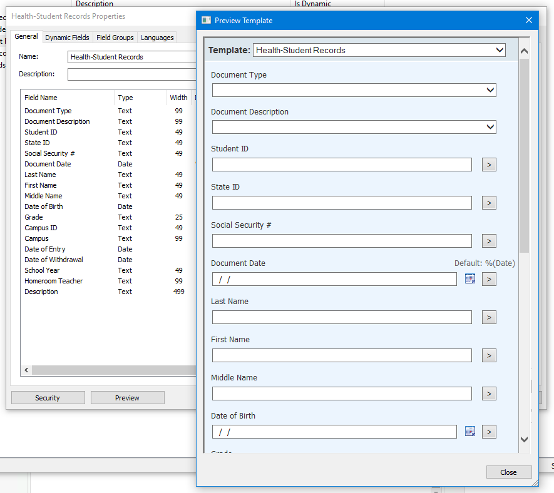Select the Student ID row in field list
Viewport: 554px width, 493px height.
(x=108, y=132)
